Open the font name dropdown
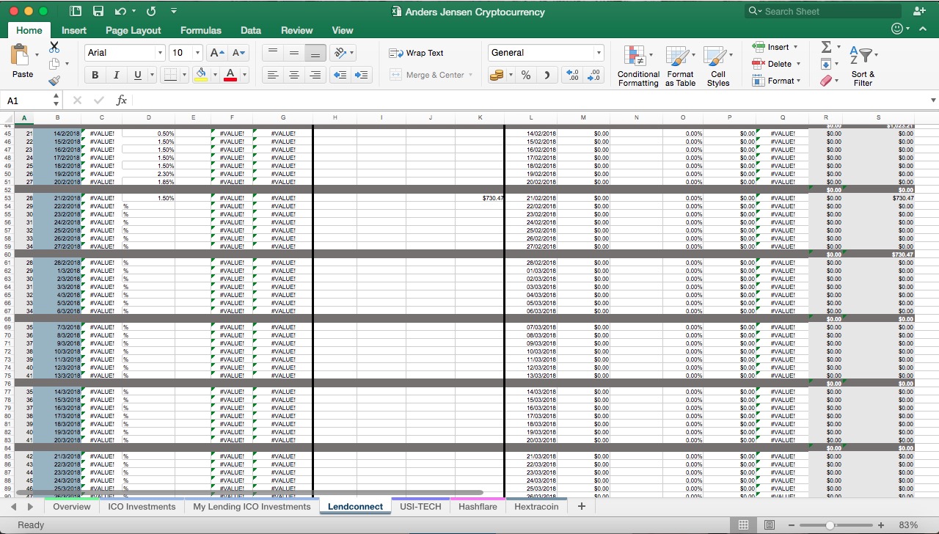Screen dimensions: 939x534 [160, 52]
